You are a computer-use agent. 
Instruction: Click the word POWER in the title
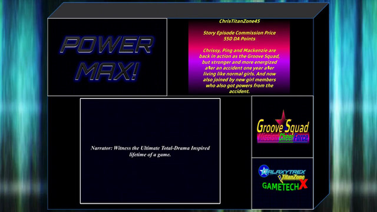tap(107, 45)
